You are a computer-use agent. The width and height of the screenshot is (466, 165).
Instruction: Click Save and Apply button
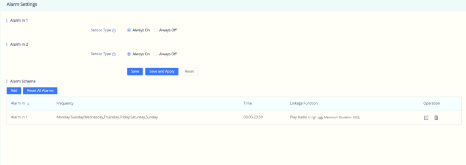(x=162, y=71)
